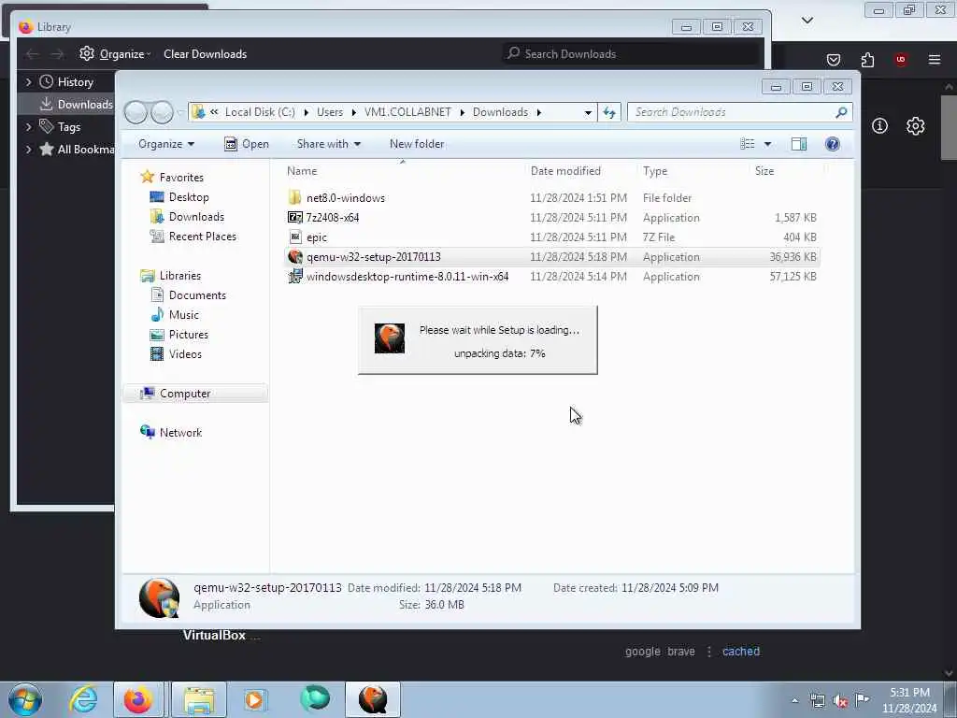This screenshot has width=957, height=718.
Task: Select Downloads under Favorites
Action: [187, 217]
